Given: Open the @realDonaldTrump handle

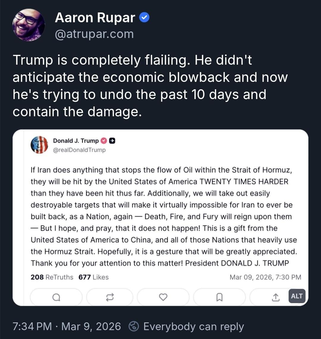Looking at the screenshot, I should click(79, 150).
